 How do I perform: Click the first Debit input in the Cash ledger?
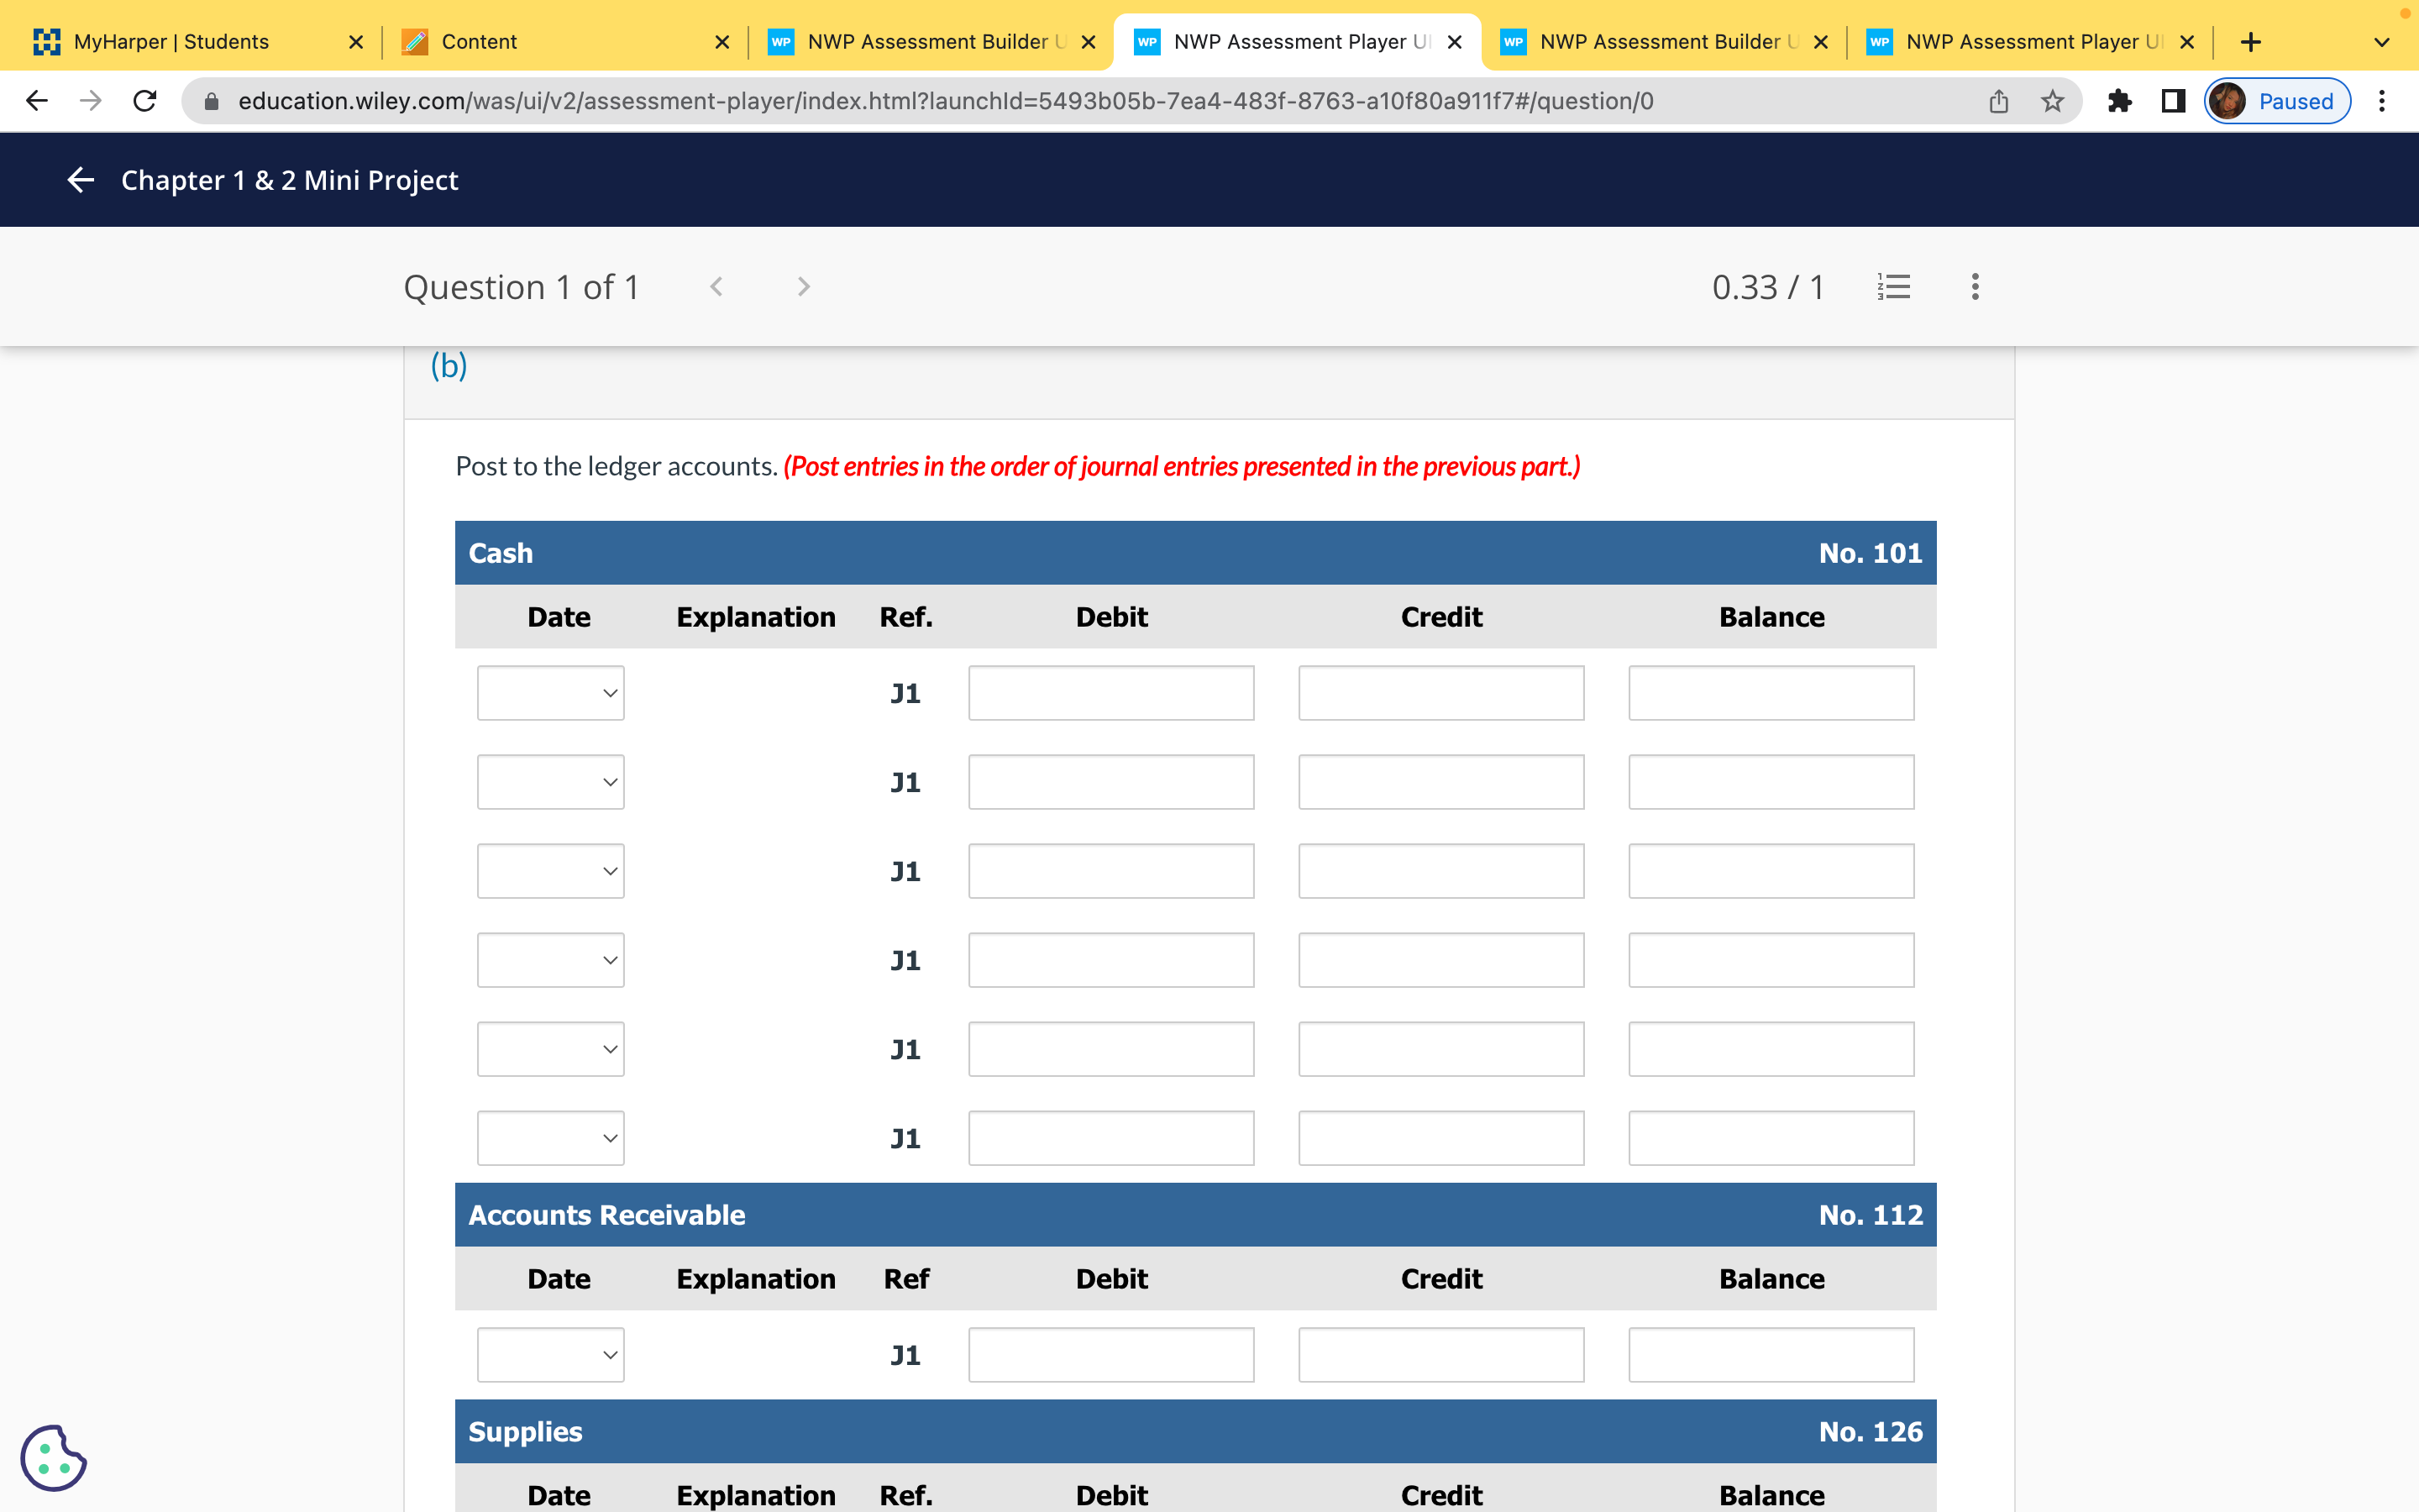[x=1110, y=692]
